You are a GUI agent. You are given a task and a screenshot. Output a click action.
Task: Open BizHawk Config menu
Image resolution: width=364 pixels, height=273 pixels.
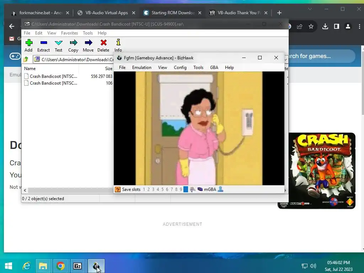(180, 68)
